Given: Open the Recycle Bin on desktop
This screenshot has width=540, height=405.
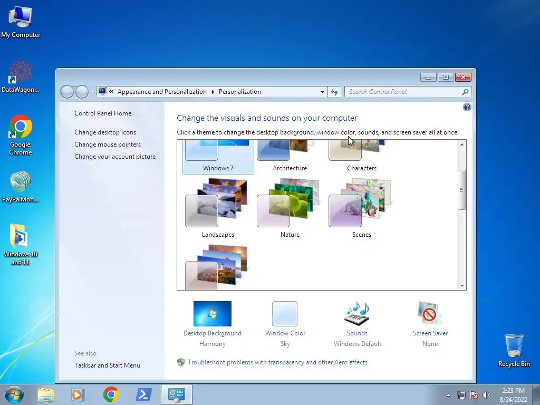Looking at the screenshot, I should pyautogui.click(x=514, y=350).
